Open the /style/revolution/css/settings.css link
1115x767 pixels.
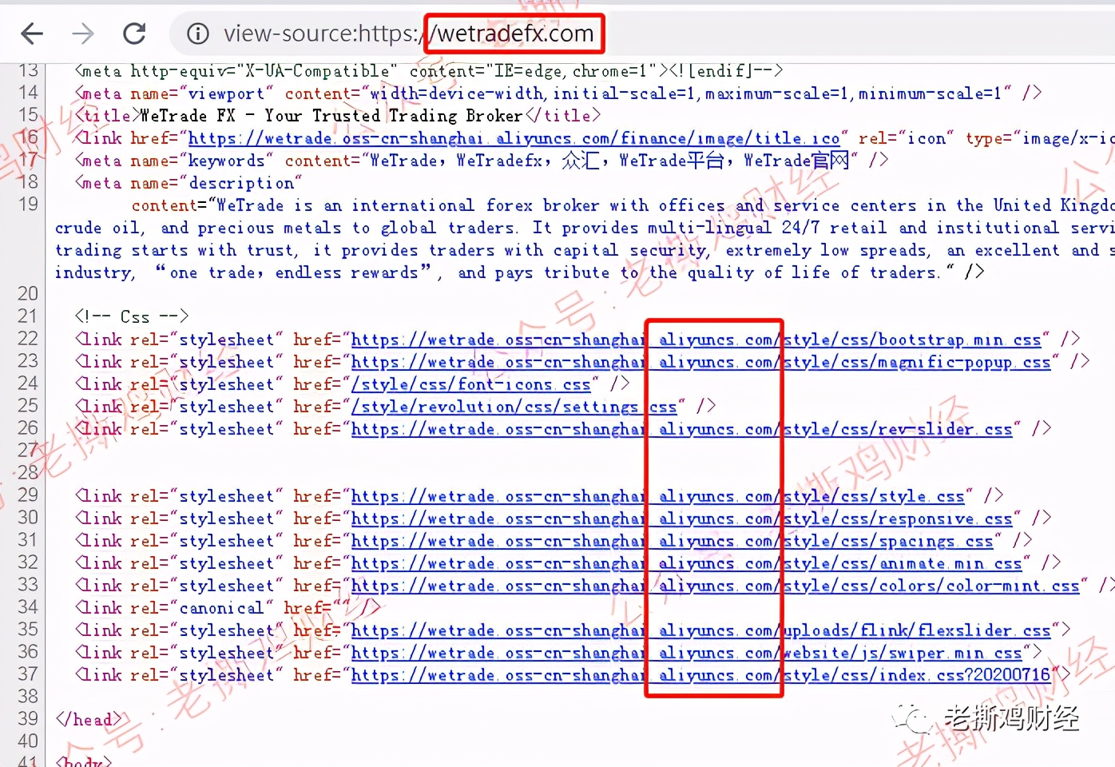point(514,407)
